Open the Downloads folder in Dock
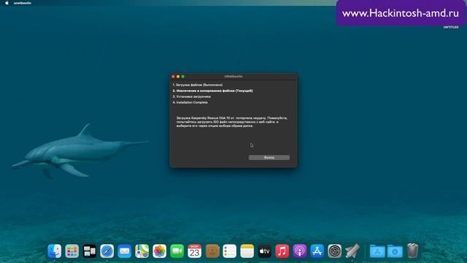Viewport: 467px width, 263px height. click(395, 251)
